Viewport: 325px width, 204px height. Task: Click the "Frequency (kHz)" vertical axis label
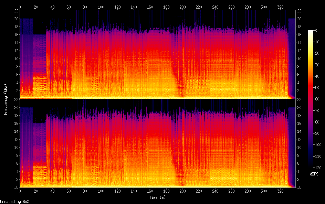(6, 99)
